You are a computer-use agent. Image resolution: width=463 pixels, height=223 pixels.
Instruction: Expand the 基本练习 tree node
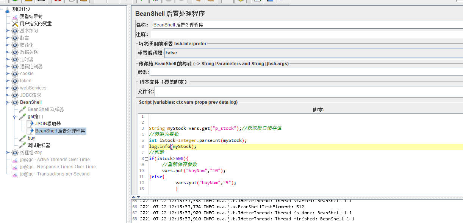tap(7, 31)
